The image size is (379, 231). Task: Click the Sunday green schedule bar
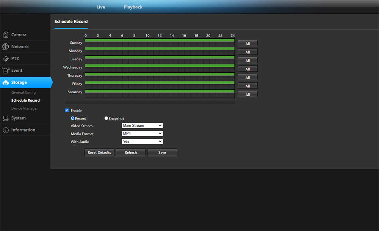(160, 40)
